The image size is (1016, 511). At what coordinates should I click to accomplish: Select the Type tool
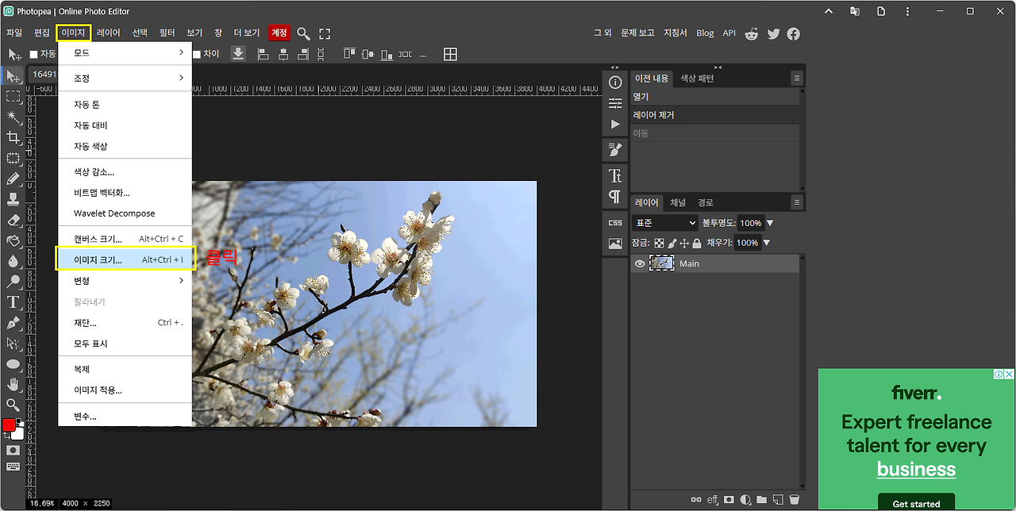[x=13, y=302]
